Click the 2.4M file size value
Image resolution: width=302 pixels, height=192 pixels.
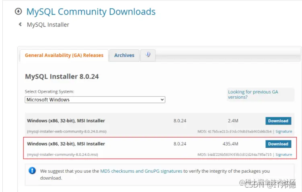coord(233,121)
